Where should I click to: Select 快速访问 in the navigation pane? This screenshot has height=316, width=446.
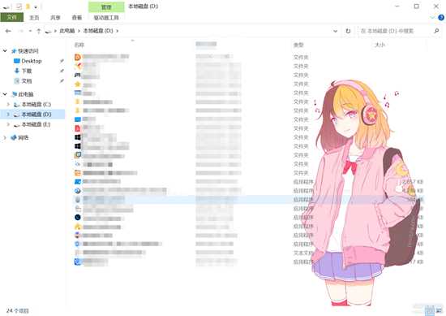(x=28, y=51)
